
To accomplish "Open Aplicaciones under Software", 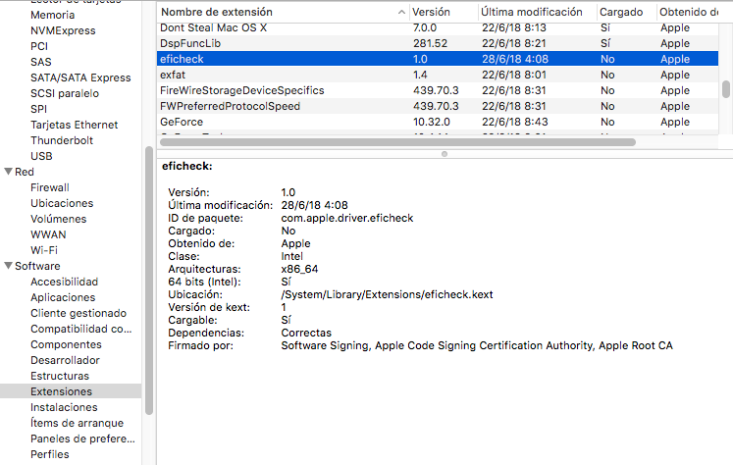I will (x=63, y=297).
